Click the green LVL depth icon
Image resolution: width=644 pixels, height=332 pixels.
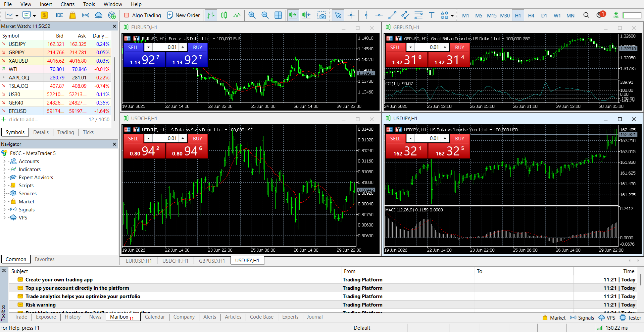pos(616,15)
